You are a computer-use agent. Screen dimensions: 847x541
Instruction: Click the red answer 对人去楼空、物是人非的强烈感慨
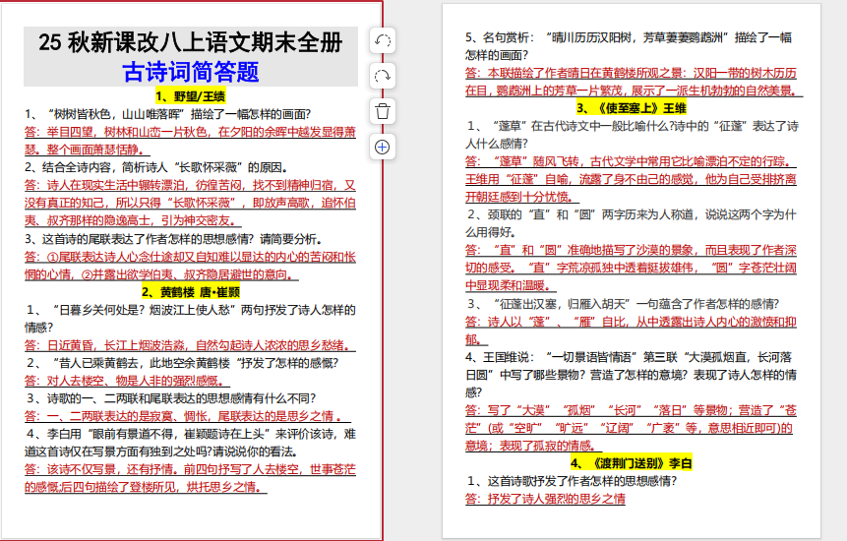(x=123, y=381)
